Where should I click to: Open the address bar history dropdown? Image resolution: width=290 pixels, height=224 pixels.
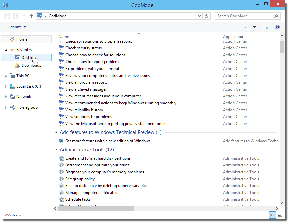click(200, 16)
